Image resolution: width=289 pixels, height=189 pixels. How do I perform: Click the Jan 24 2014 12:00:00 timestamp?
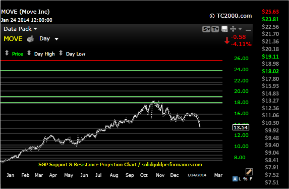click(27, 20)
